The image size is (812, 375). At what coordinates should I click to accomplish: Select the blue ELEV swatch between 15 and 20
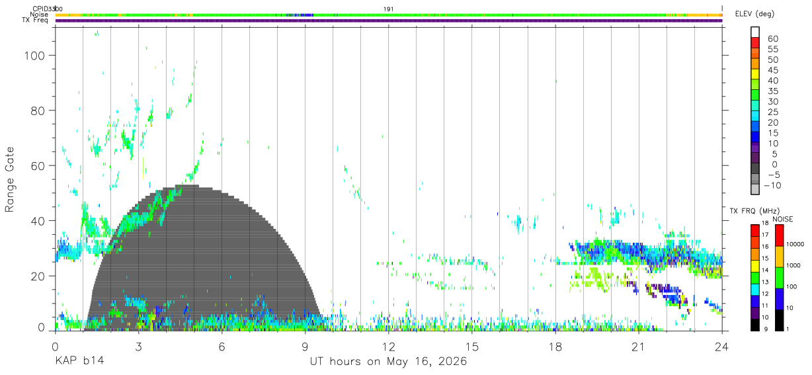755,127
